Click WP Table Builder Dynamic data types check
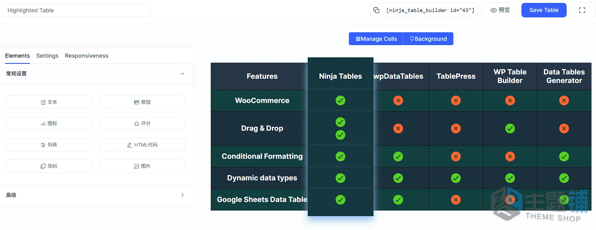The width and height of the screenshot is (596, 230). click(x=510, y=178)
